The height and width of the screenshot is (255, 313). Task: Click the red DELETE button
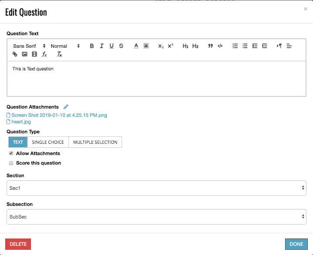18,244
